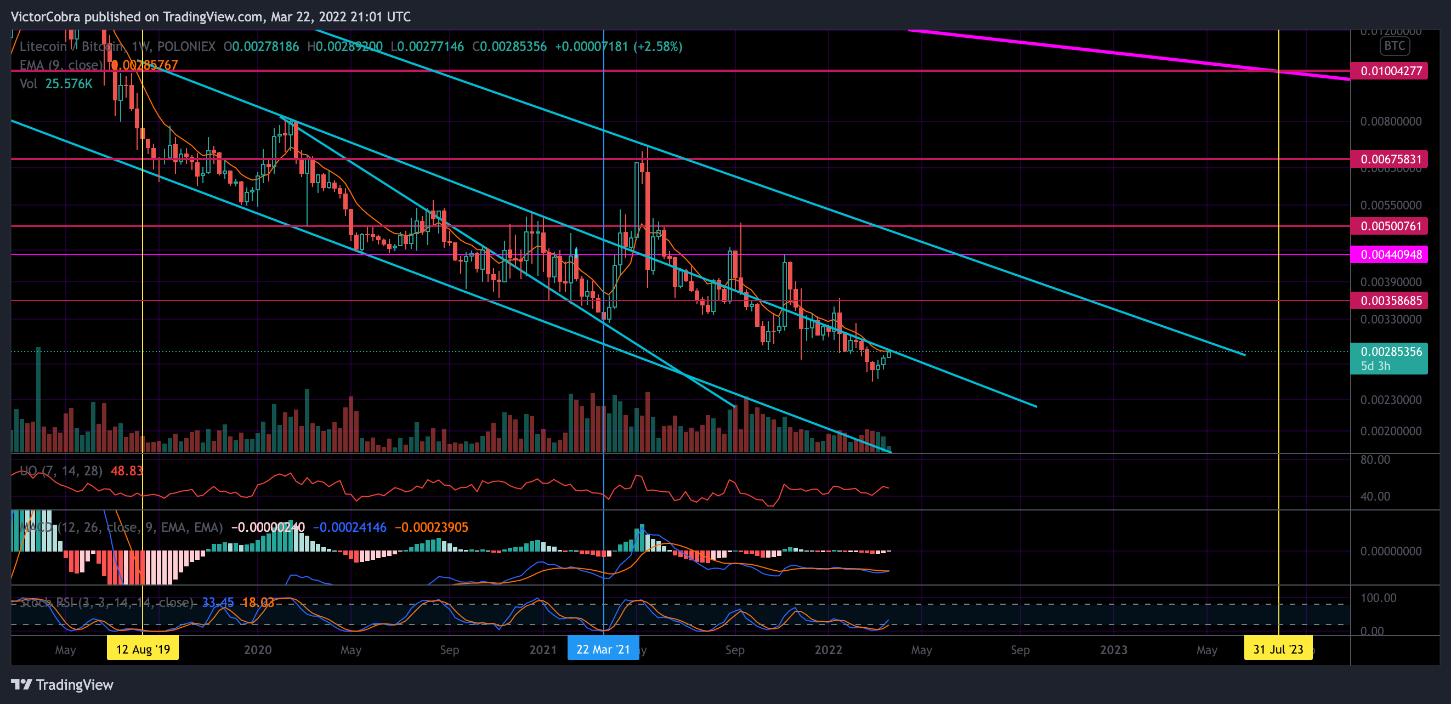The height and width of the screenshot is (704, 1451).
Task: Click the TradingView logo icon
Action: click(x=22, y=684)
